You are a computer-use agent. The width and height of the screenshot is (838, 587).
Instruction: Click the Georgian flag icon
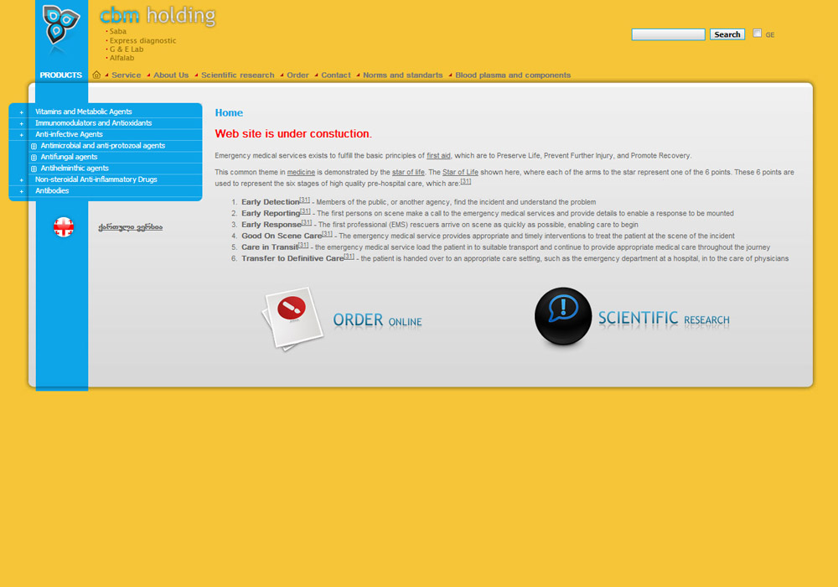(x=64, y=226)
